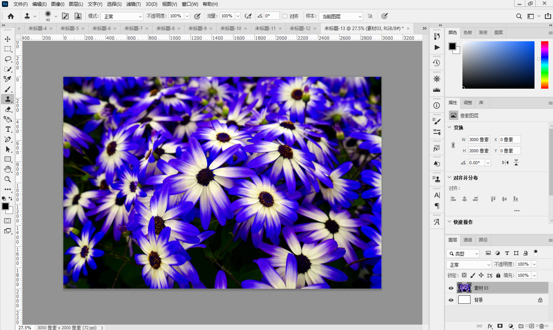Screen dimensions: 553x330
Task: Select the Brush tool
Action: [8, 89]
